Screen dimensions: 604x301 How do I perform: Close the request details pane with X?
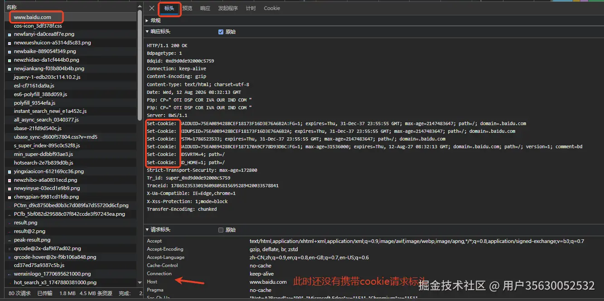(x=152, y=8)
